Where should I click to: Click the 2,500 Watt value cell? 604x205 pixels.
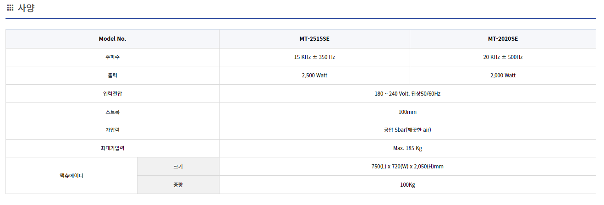coord(314,76)
